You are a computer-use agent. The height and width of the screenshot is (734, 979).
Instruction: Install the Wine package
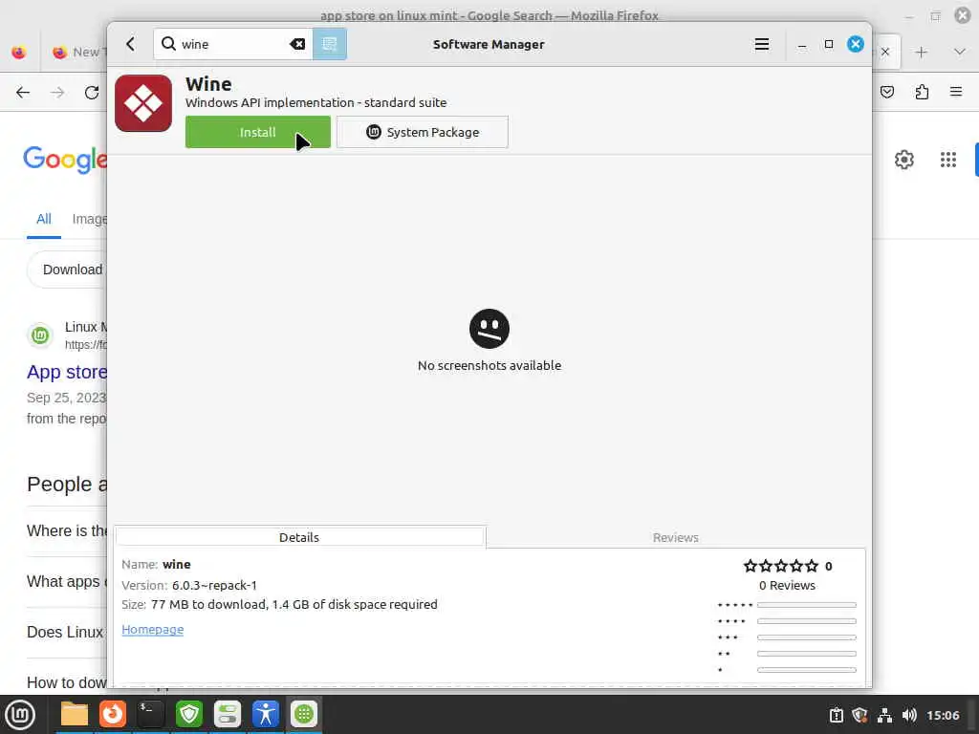coord(258,132)
